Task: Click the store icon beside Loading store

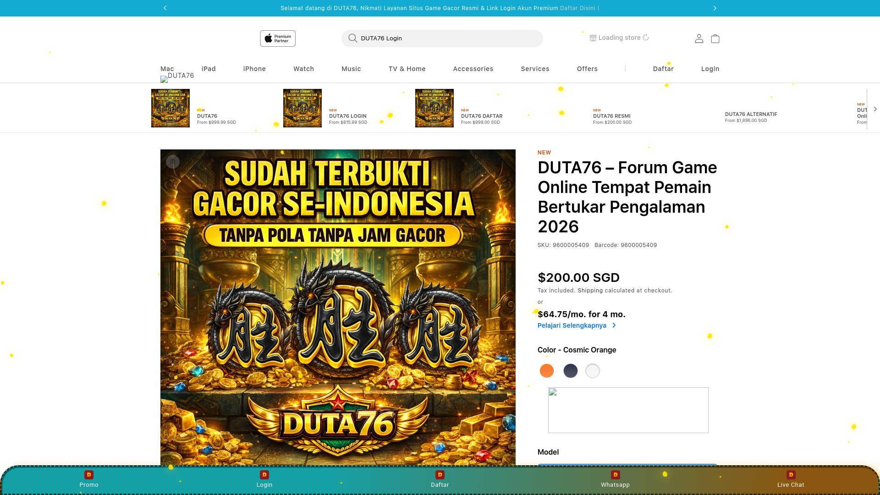Action: pos(593,38)
